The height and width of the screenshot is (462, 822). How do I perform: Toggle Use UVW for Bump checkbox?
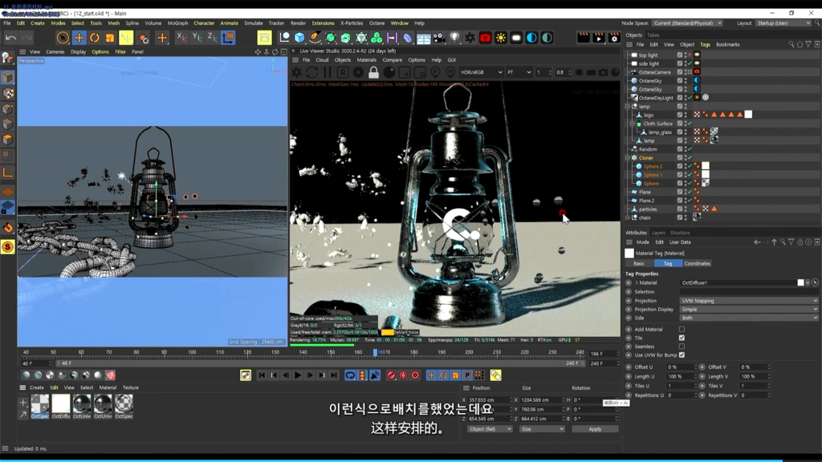point(682,355)
